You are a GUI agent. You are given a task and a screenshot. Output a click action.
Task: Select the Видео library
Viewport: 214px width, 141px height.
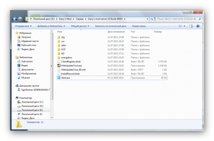[25, 66]
